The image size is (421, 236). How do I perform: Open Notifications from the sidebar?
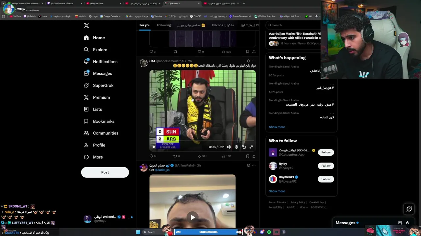coord(101,62)
